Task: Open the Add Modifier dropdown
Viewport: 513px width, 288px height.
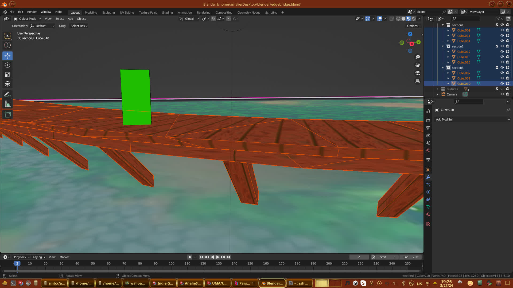Action: (x=472, y=119)
